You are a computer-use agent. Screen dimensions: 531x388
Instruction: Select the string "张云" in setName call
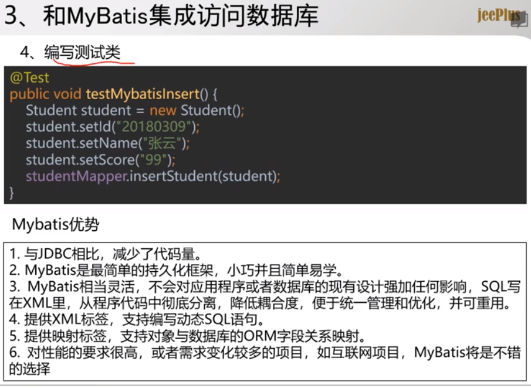(162, 143)
